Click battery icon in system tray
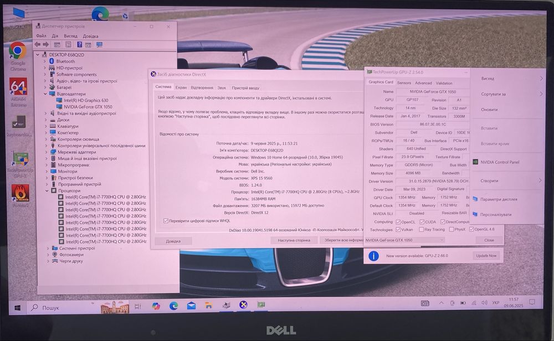 coord(463,303)
